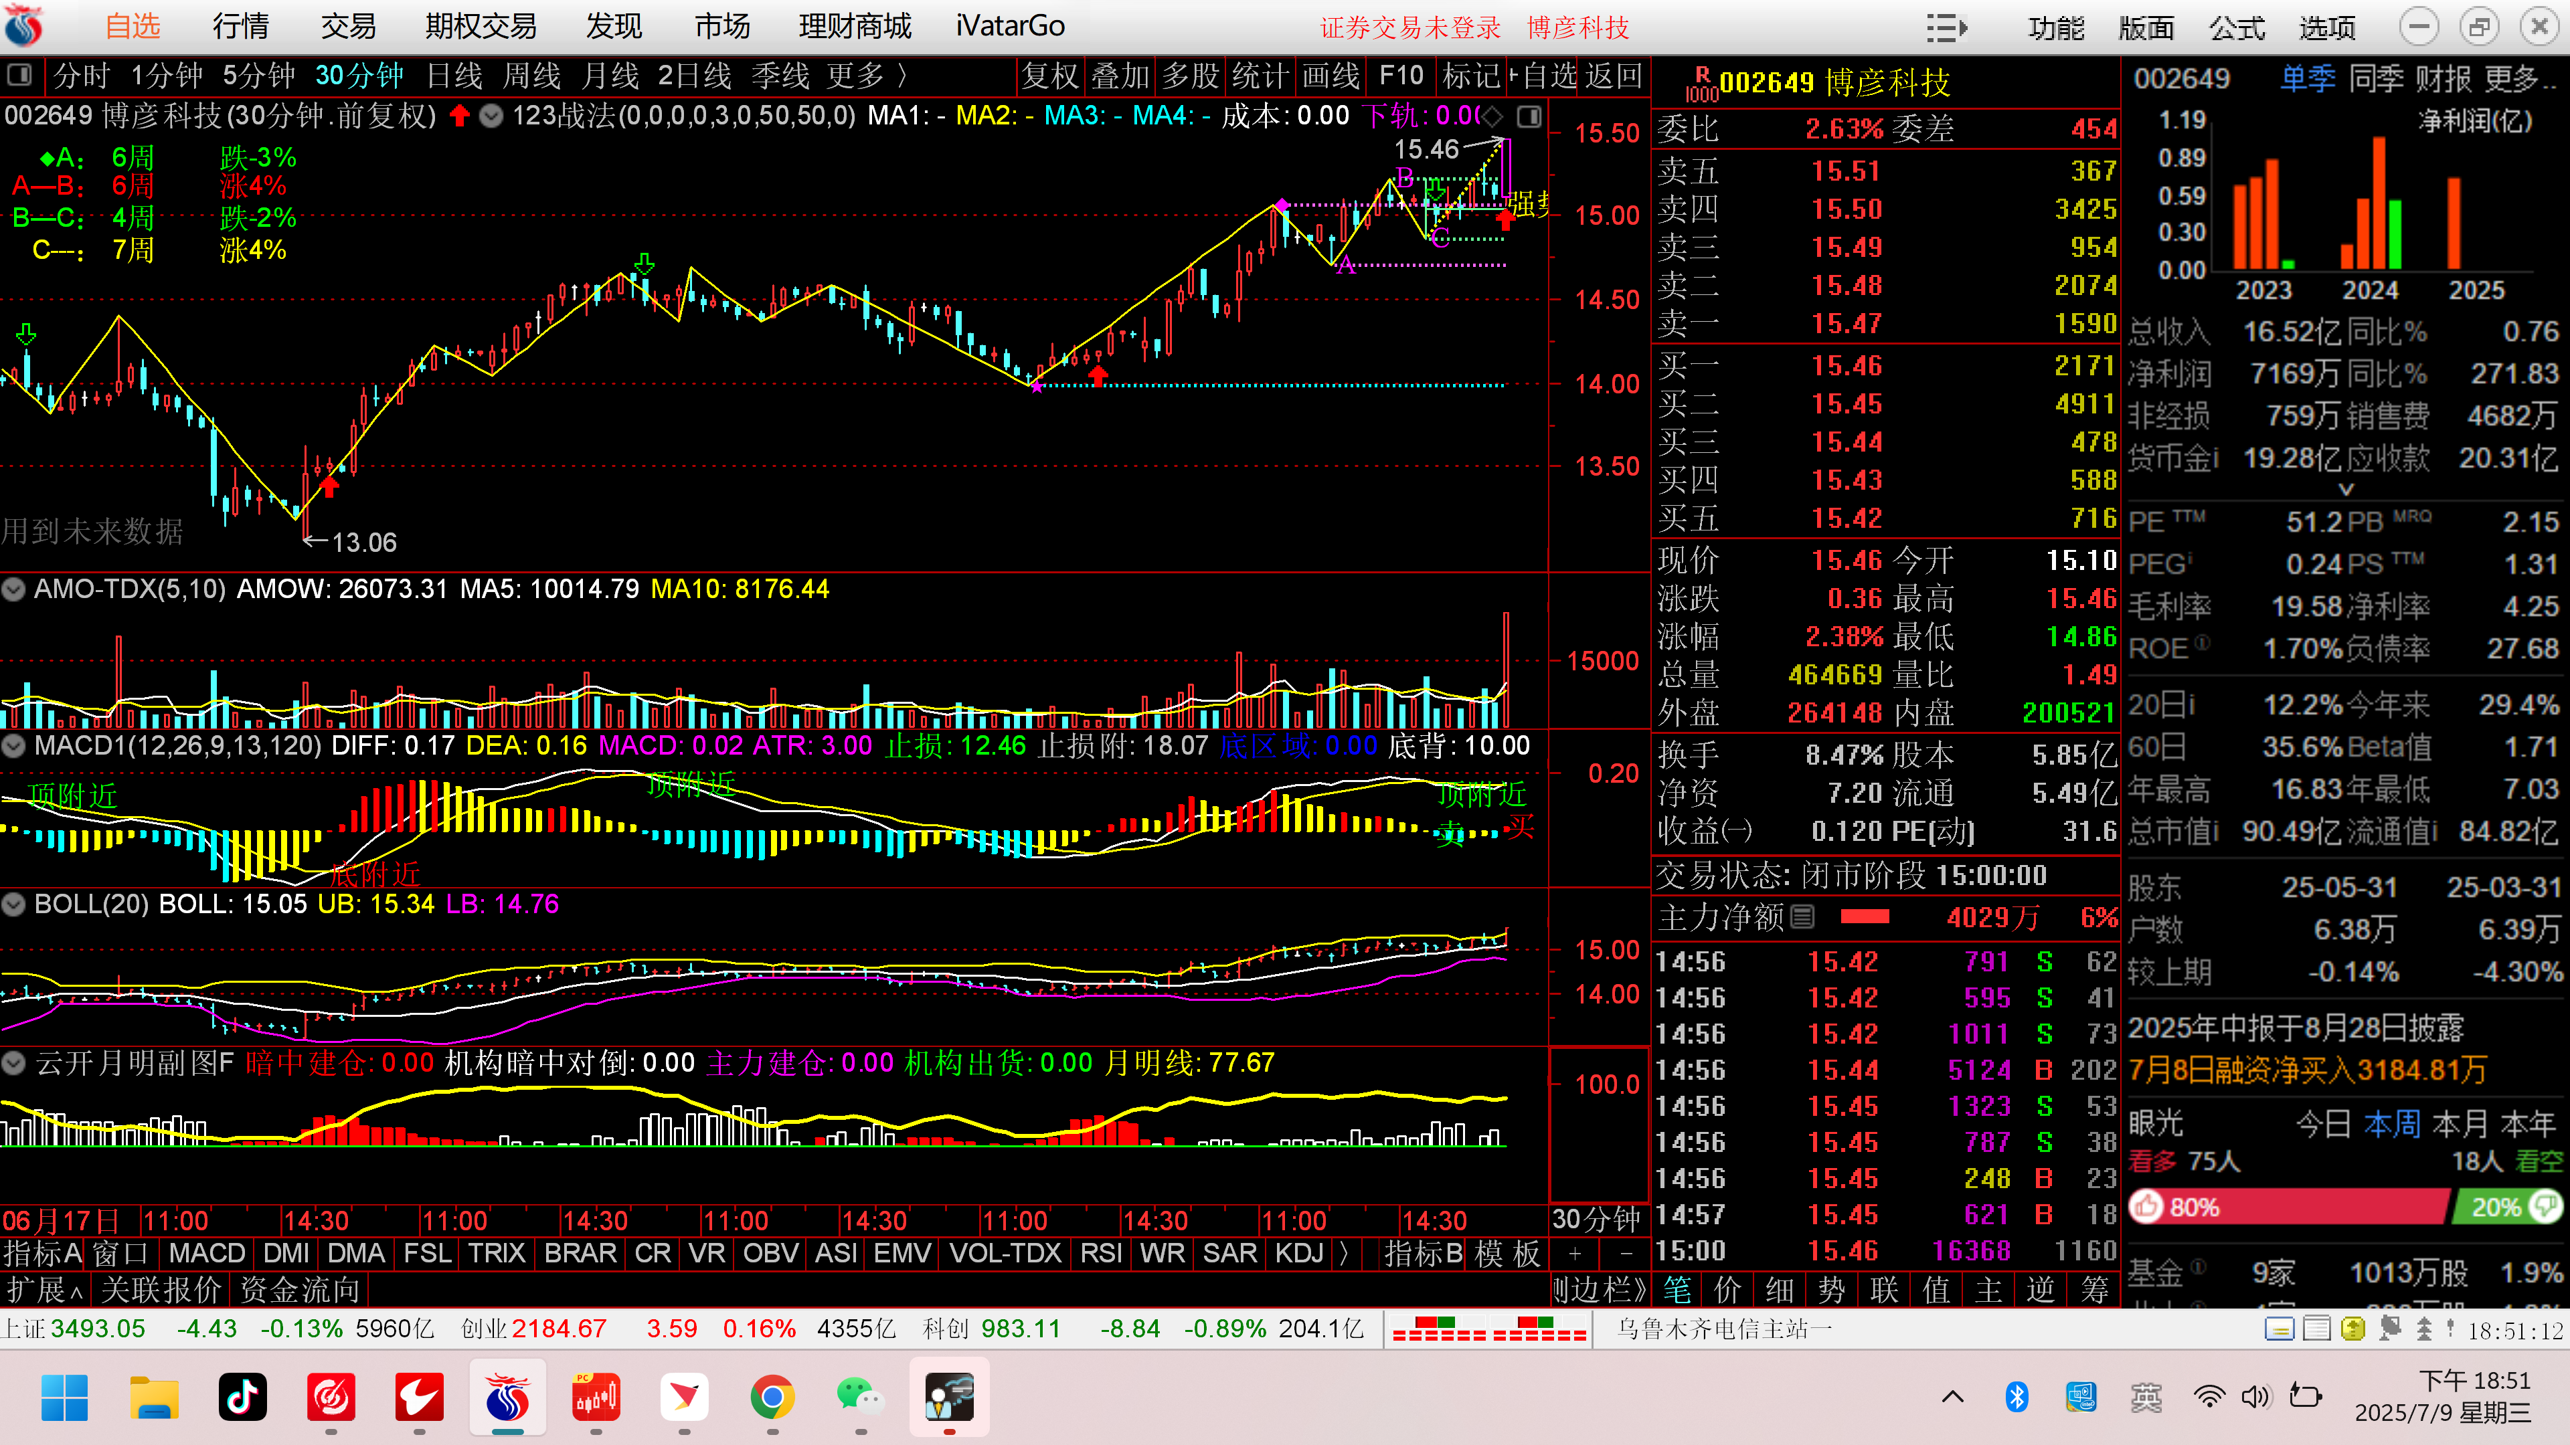Click the 20% bearish vote icon

pos(2546,1207)
